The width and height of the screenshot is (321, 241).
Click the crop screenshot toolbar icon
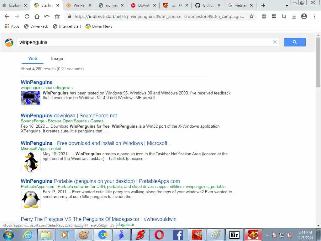(284, 16)
